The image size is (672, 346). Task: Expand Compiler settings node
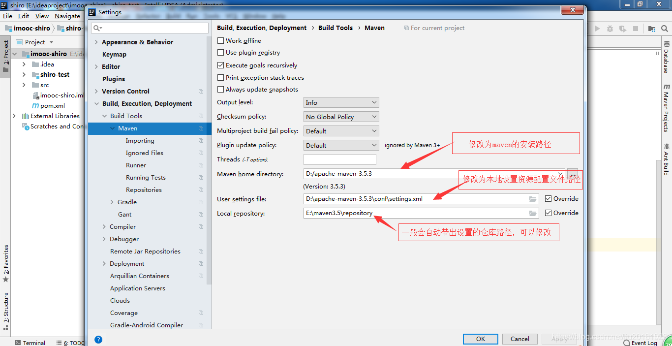pos(104,227)
